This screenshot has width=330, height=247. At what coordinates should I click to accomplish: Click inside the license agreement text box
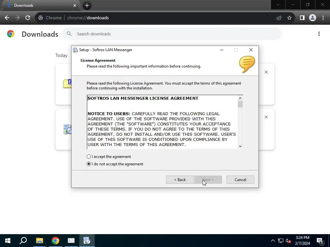click(x=162, y=122)
